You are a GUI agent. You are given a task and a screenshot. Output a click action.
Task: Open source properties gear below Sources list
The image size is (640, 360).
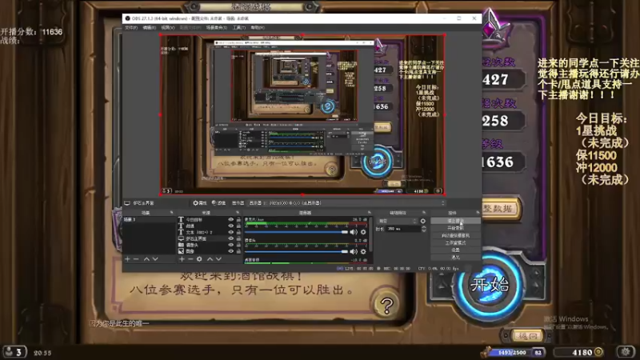pos(199,259)
